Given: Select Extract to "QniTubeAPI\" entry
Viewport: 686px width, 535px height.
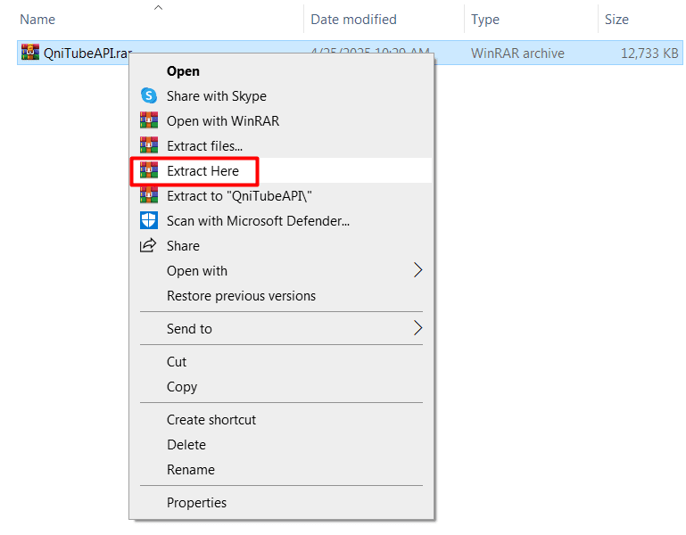Looking at the screenshot, I should [280, 195].
